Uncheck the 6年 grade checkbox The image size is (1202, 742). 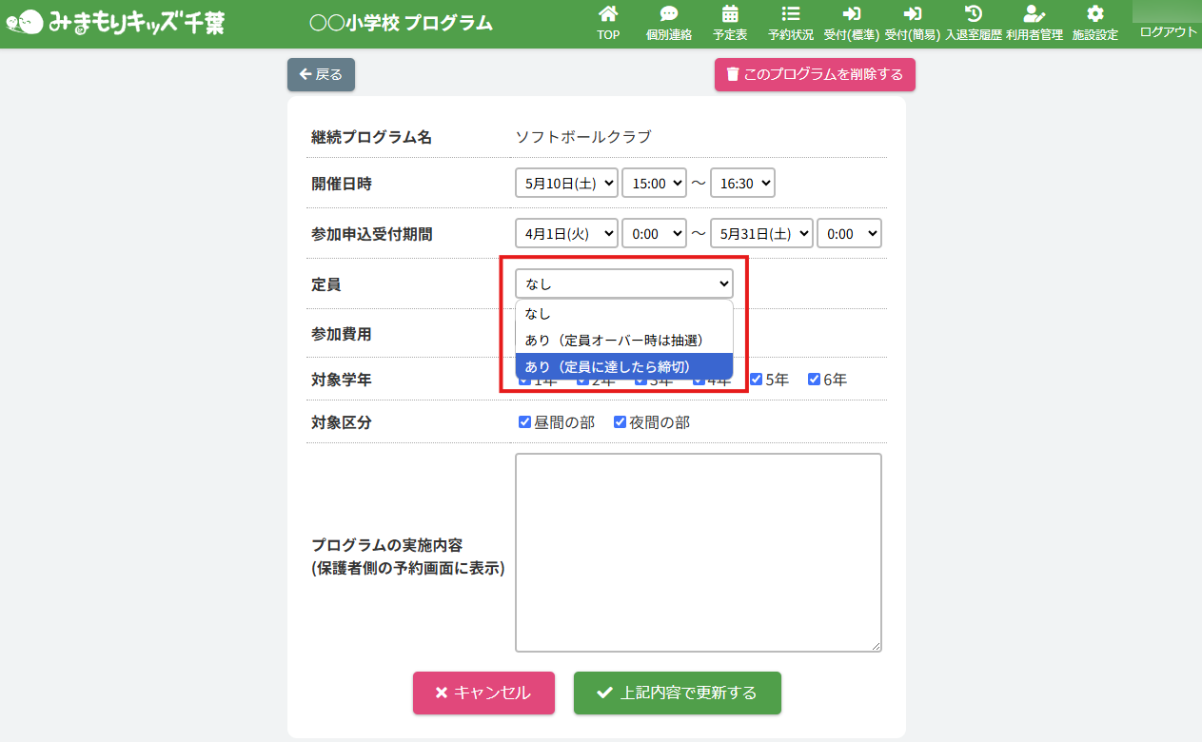tap(815, 380)
